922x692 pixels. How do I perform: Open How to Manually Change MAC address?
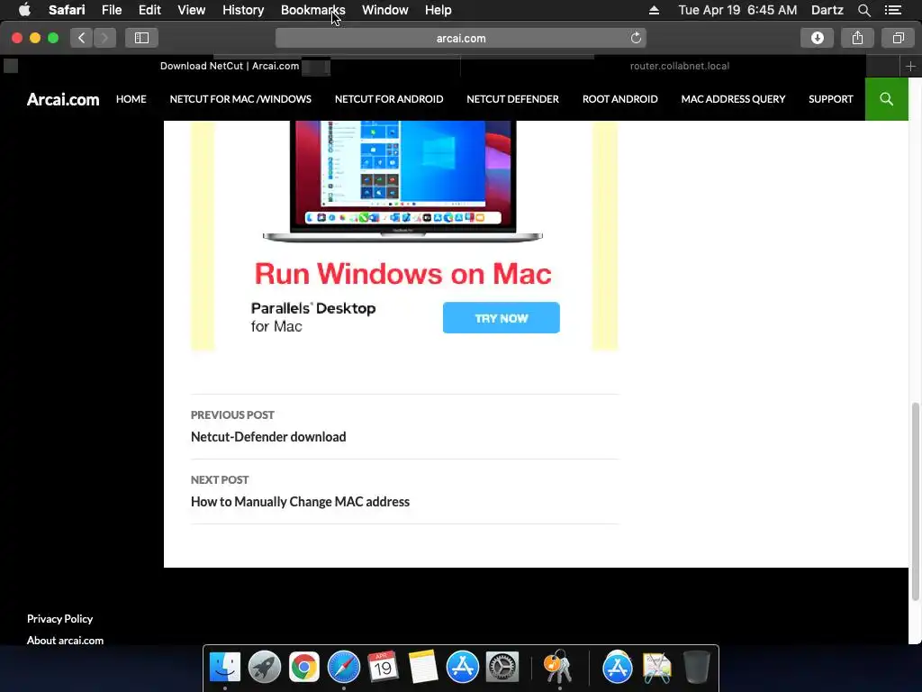click(300, 501)
